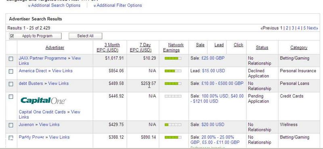Go to results page 5
323x149 pixels.
pyautogui.click(x=305, y=28)
